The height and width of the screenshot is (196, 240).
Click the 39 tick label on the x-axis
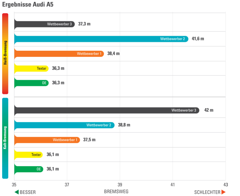click(x=120, y=185)
